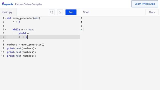Click shell output value 2
The width and height of the screenshot is (160, 90).
81,18
